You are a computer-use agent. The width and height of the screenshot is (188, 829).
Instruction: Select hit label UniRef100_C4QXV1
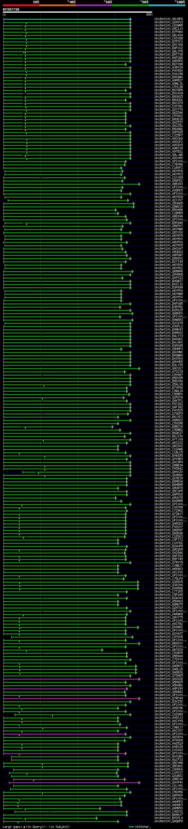click(x=169, y=812)
